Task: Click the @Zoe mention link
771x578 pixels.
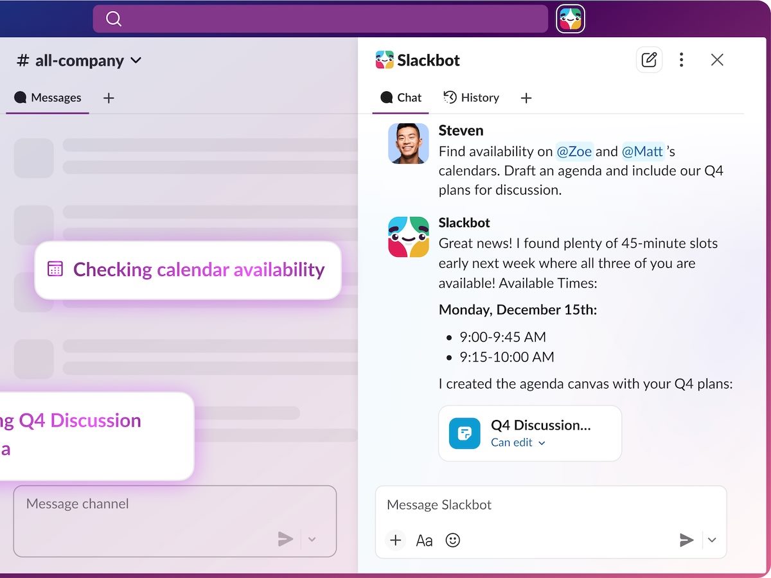Action: pos(574,151)
